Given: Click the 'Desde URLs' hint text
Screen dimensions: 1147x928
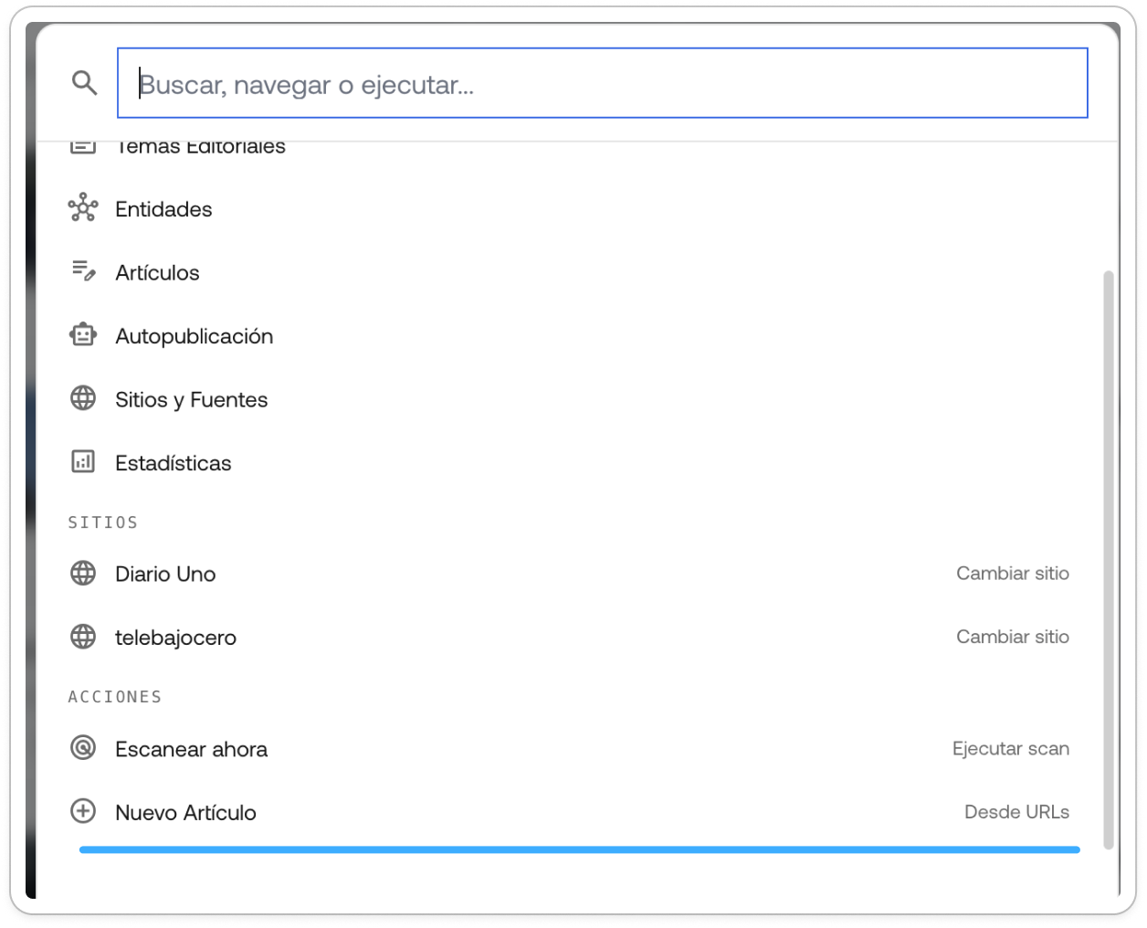Looking at the screenshot, I should point(1017,812).
